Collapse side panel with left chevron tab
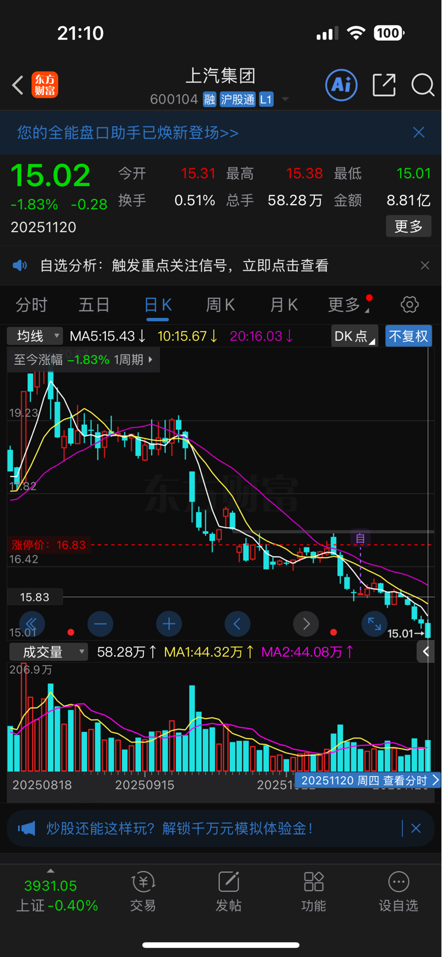 (x=426, y=652)
